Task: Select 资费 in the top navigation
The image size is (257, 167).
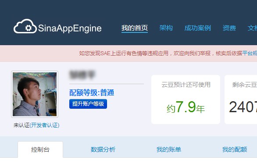Action: tap(229, 28)
